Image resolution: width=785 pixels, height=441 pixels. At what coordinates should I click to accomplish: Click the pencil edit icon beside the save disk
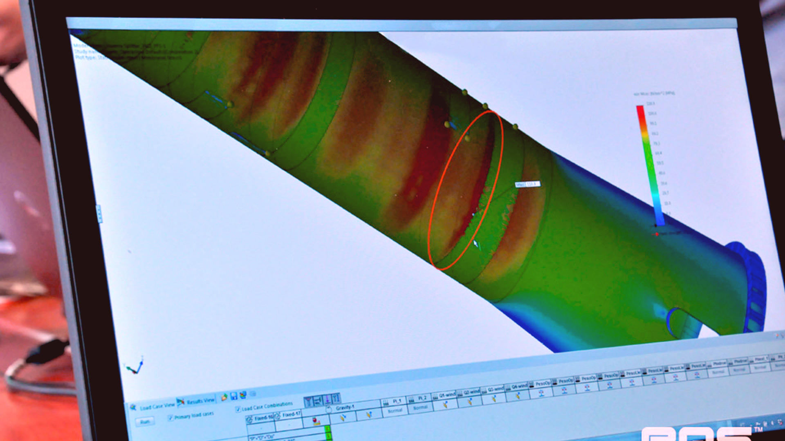pos(224,397)
